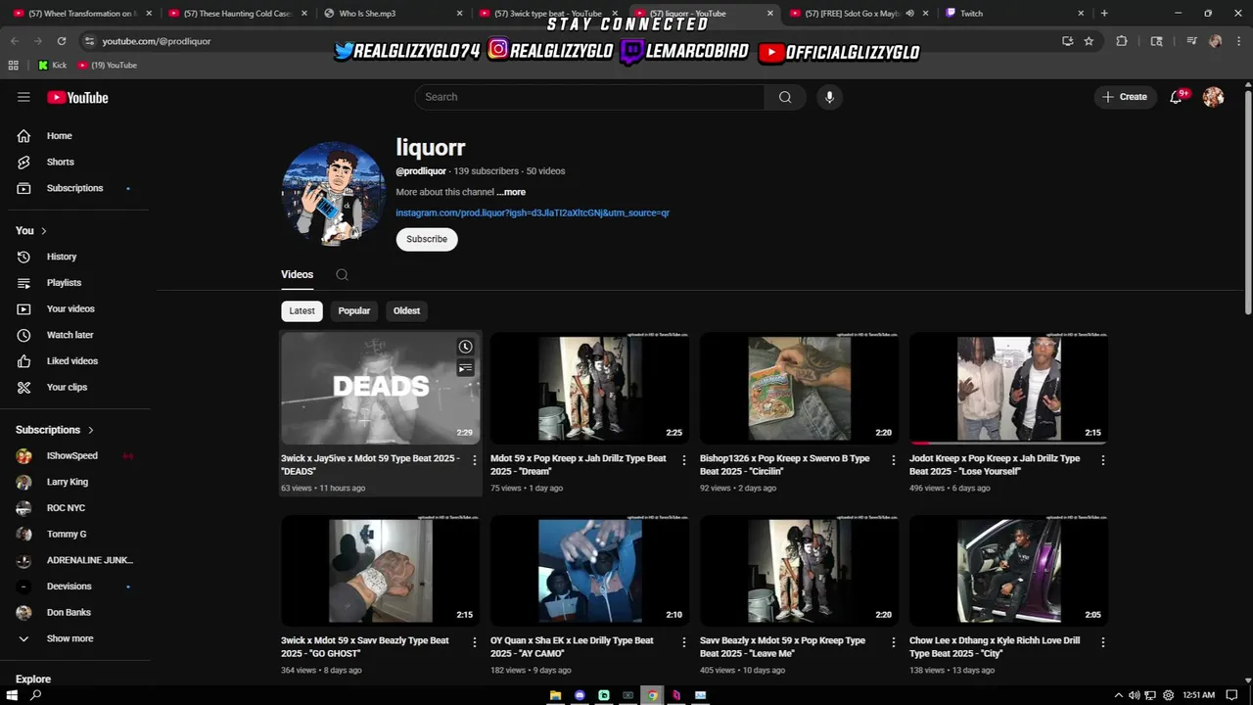Subscribe to the liquorr channel
Screen dimensions: 1253x705
click(x=427, y=239)
